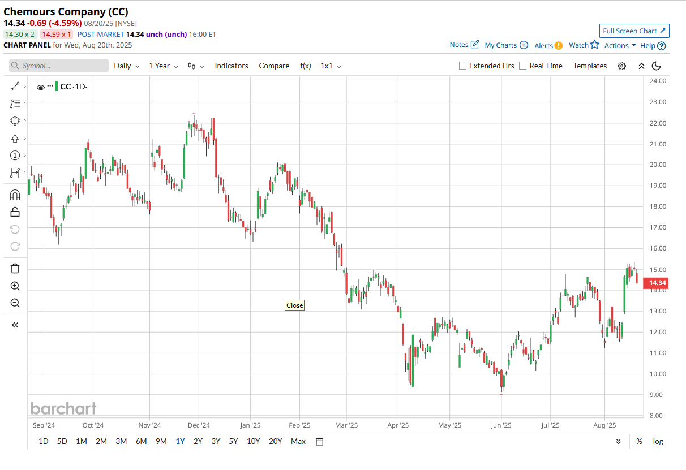Select the 9M time range
Image resolution: width=686 pixels, height=470 pixels.
coord(161,442)
